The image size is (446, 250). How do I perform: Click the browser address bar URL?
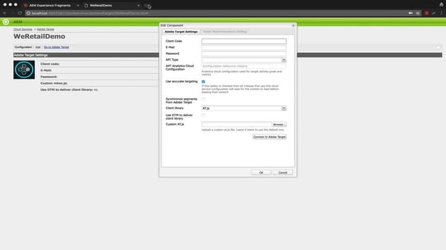90,13
